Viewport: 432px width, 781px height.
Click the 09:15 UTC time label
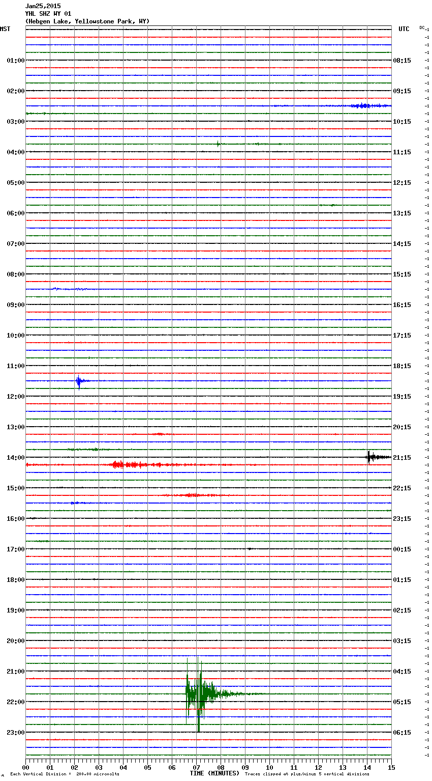[402, 91]
